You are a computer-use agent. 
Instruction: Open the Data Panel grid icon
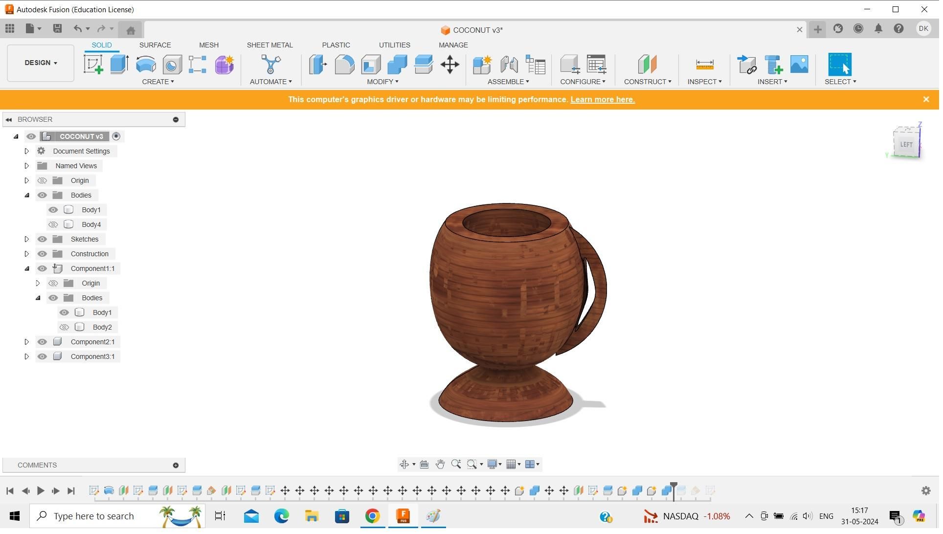[x=10, y=28]
